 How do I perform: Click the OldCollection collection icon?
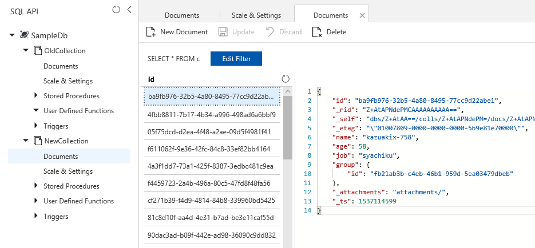point(38,50)
